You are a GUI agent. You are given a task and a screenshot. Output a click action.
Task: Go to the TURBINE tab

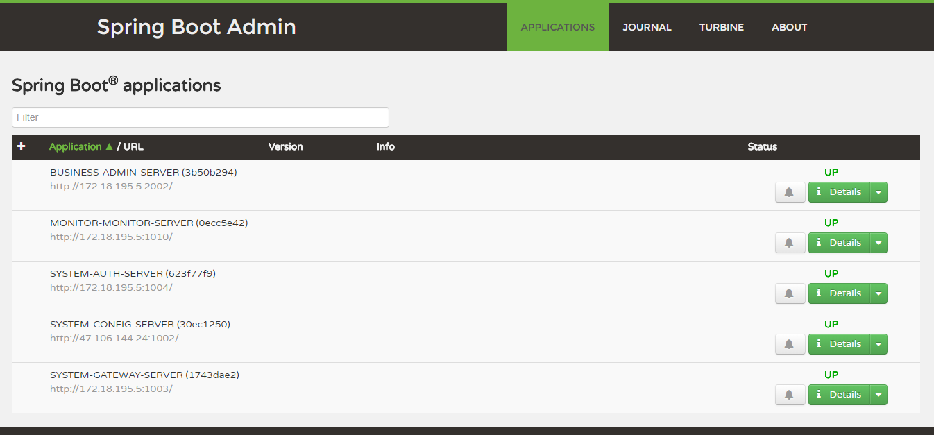pyautogui.click(x=722, y=27)
